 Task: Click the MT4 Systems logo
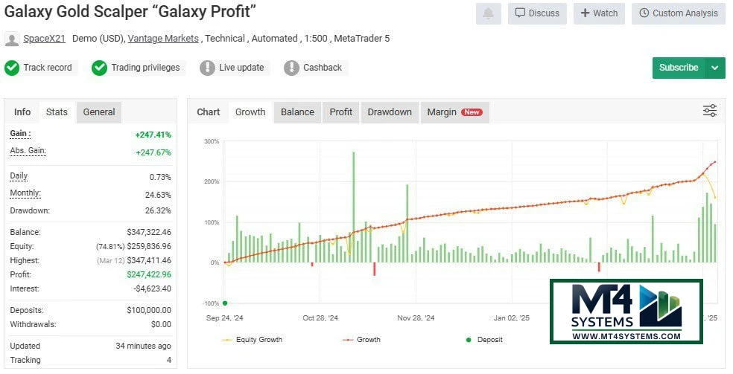coord(626,312)
